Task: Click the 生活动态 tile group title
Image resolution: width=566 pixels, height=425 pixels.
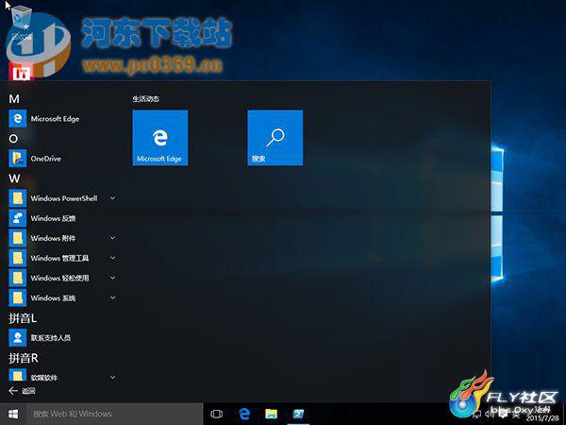Action: pos(146,99)
